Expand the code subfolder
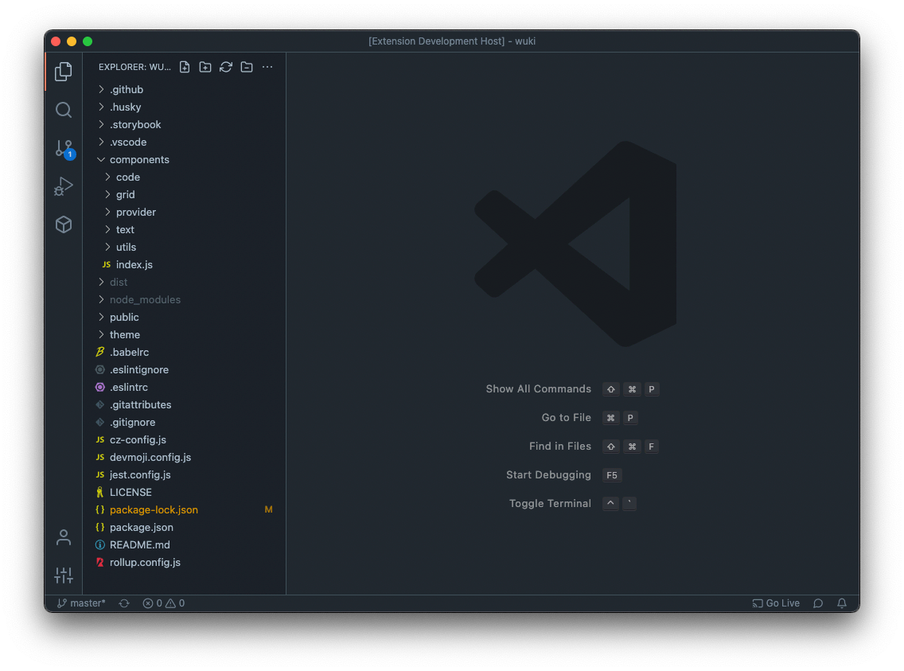This screenshot has height=671, width=904. [185, 177]
